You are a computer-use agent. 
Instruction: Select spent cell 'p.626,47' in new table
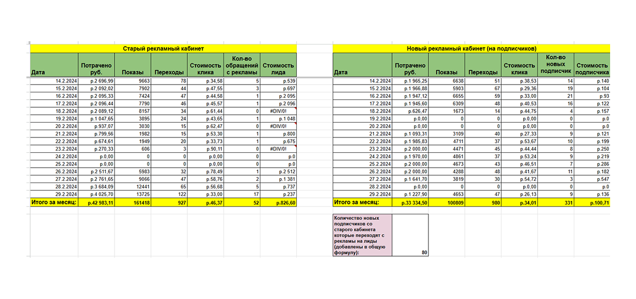pyautogui.click(x=410, y=110)
